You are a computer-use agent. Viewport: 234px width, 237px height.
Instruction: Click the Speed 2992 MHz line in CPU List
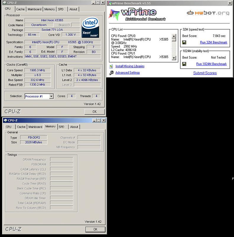click(124, 47)
